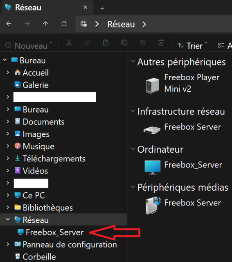
Task: Select Galerie in navigation pane
Action: click(x=36, y=85)
